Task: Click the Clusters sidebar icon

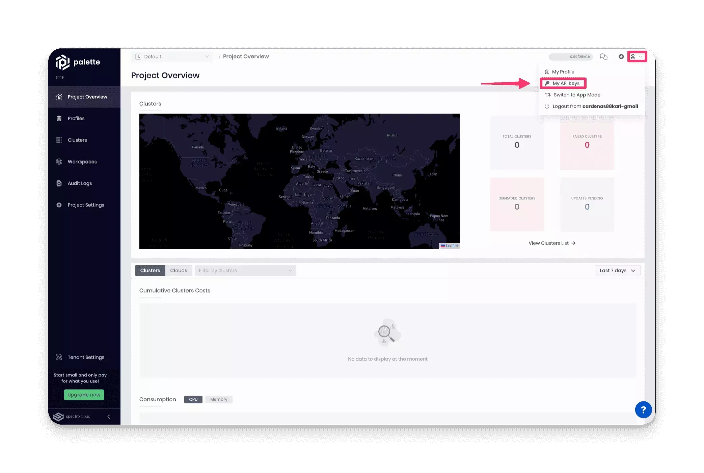Action: (x=59, y=139)
